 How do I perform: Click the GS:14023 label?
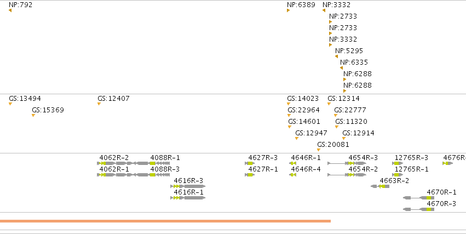tap(303, 99)
